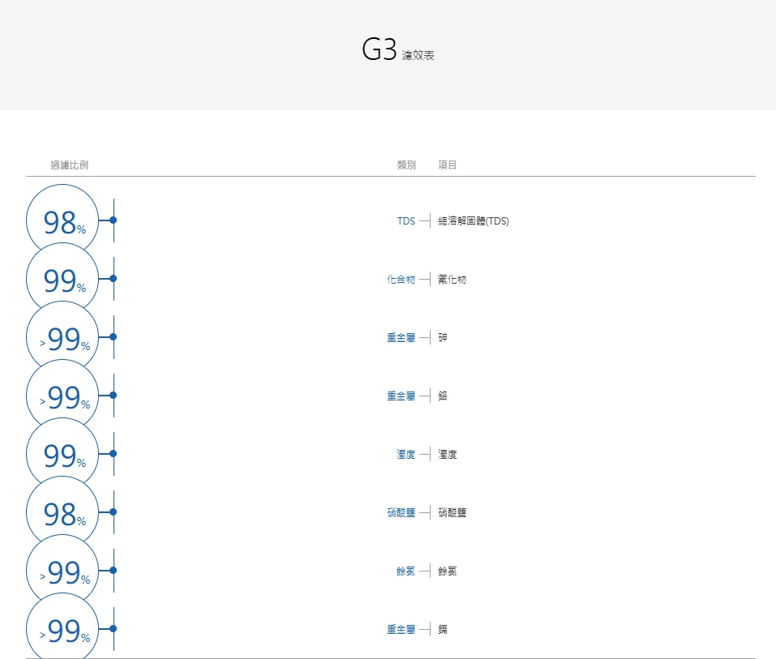Click the black 硝酸鹽 item text
This screenshot has width=776, height=659.
click(x=452, y=512)
